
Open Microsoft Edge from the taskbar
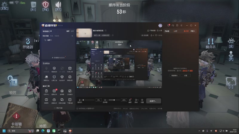(x=43, y=131)
